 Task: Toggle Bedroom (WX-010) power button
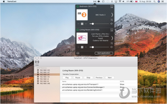click(78, 6)
